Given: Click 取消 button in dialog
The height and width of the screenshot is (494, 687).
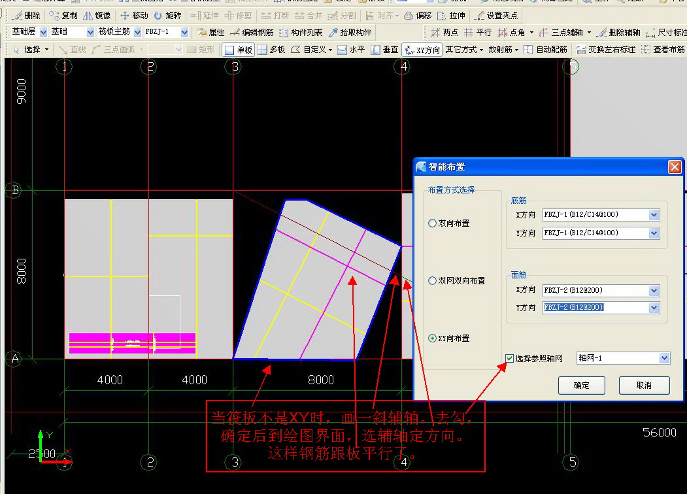Looking at the screenshot, I should click(x=644, y=386).
